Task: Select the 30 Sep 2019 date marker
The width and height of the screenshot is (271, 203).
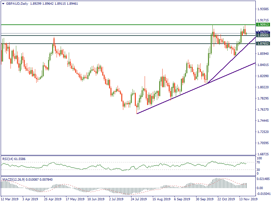Action: pyautogui.click(x=204, y=200)
